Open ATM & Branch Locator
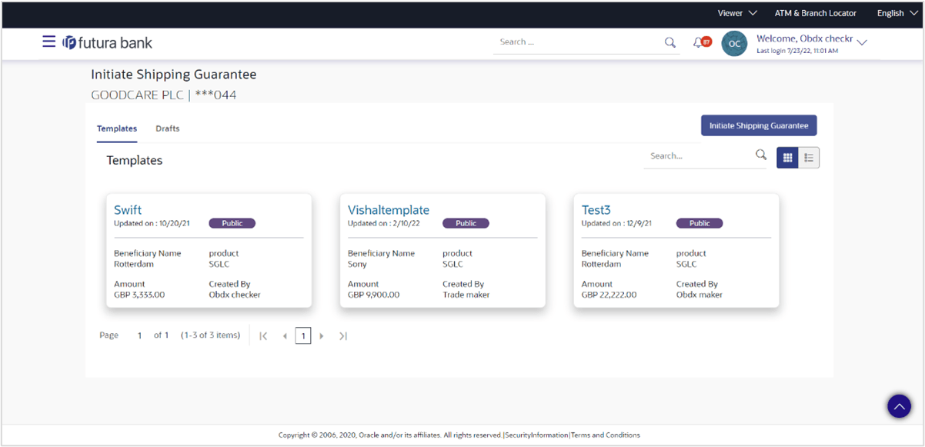 tap(816, 13)
